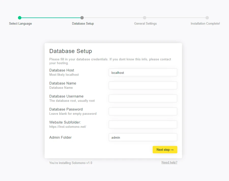Click the Database Password field label
229x181 pixels.
66,109
